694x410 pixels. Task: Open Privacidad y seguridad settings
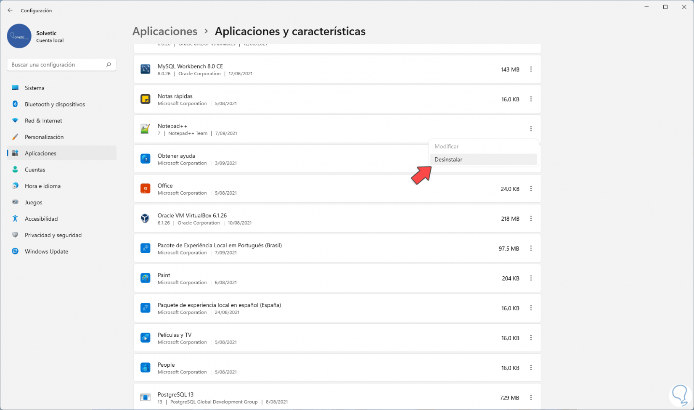(61, 235)
